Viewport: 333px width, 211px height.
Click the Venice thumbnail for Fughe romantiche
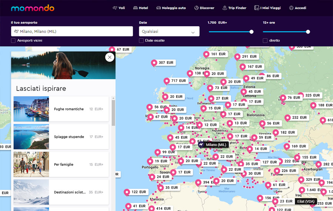[31, 109]
